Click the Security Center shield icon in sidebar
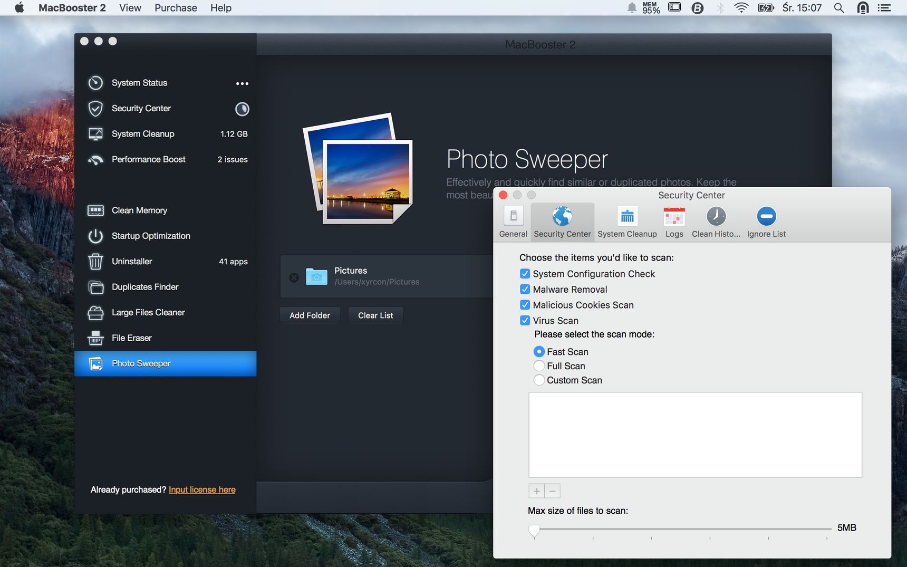The height and width of the screenshot is (567, 907). click(x=95, y=109)
